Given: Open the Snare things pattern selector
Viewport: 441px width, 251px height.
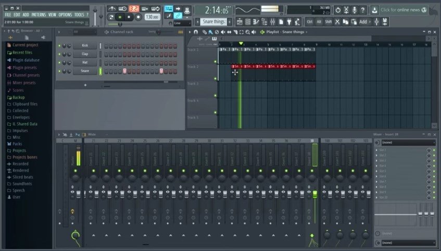Looking at the screenshot, I should tap(214, 22).
